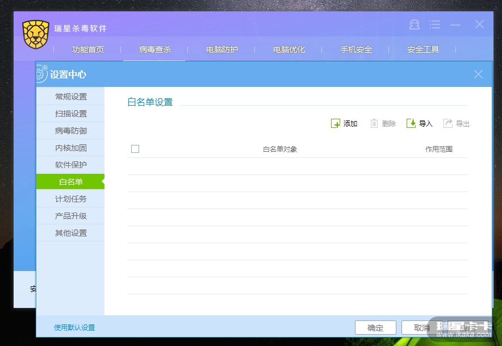Switch to the 病毒查杀 tab
502x346 pixels.
[154, 49]
